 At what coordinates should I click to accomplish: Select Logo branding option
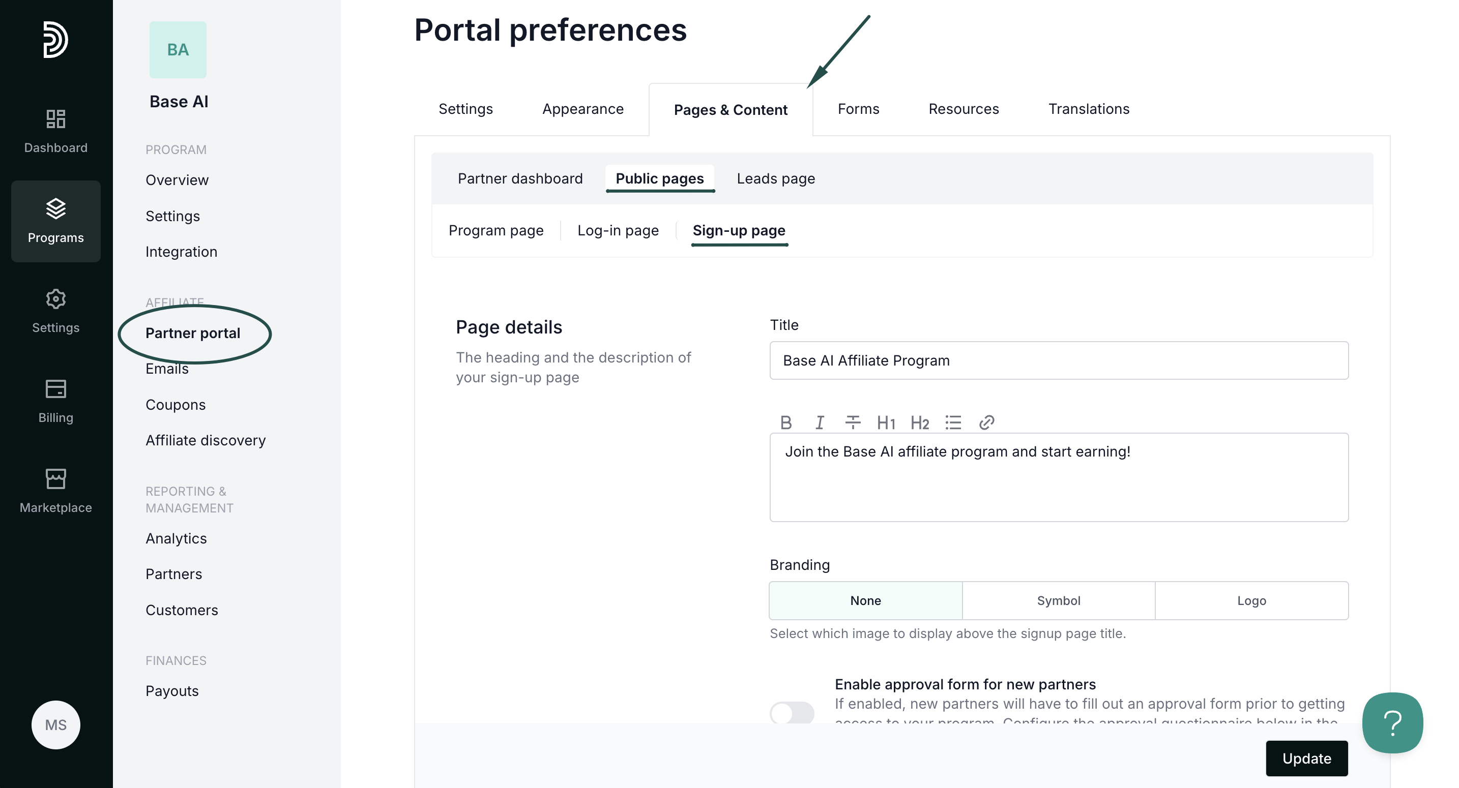[x=1251, y=600]
